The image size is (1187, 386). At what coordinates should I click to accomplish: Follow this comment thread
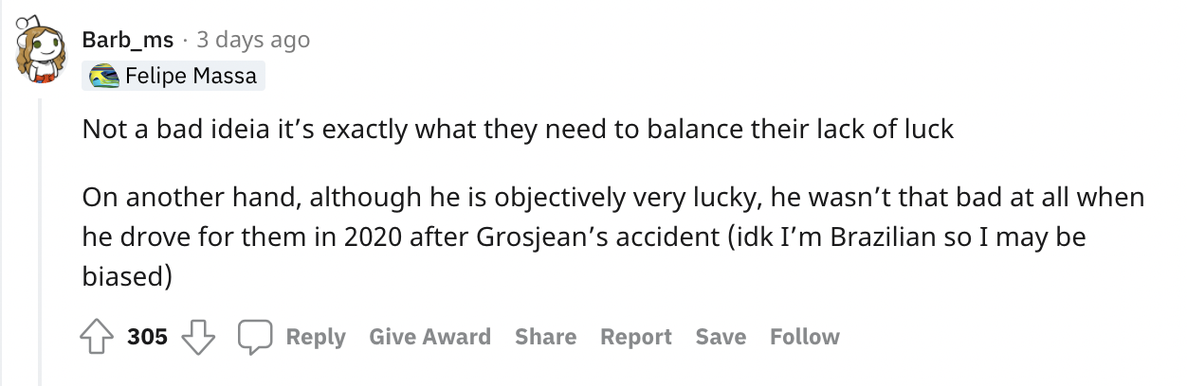click(804, 337)
